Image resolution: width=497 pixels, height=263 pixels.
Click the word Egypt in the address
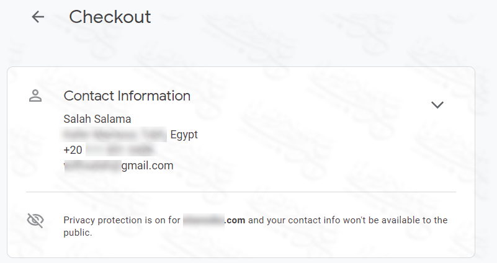click(184, 135)
